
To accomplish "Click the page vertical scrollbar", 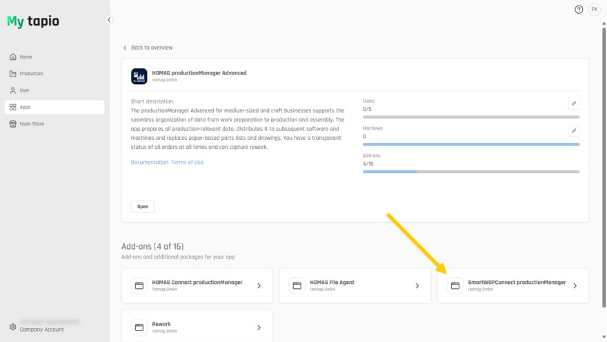I will coord(604,168).
